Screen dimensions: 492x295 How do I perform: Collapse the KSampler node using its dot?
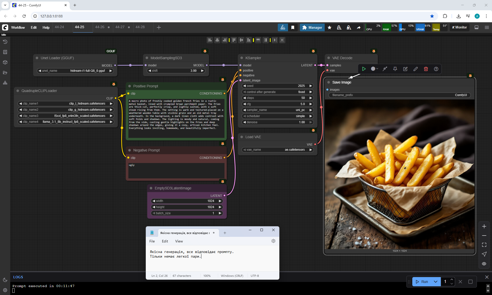(x=242, y=58)
